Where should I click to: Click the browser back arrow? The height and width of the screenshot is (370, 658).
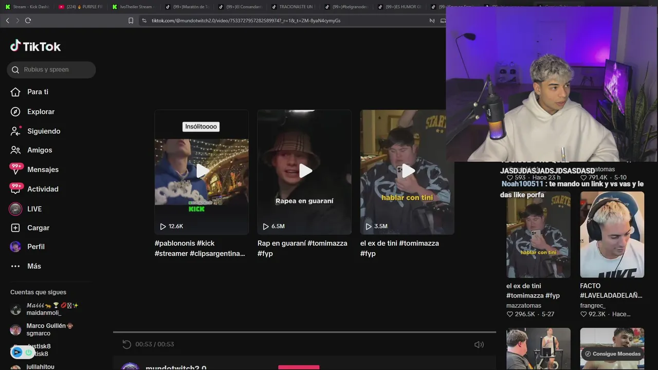[7, 21]
